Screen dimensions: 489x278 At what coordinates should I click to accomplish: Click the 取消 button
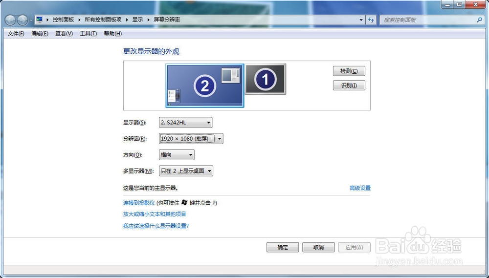pyautogui.click(x=318, y=247)
